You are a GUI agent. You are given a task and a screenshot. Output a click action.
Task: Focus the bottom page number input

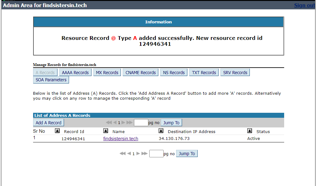pyautogui.click(x=156, y=154)
